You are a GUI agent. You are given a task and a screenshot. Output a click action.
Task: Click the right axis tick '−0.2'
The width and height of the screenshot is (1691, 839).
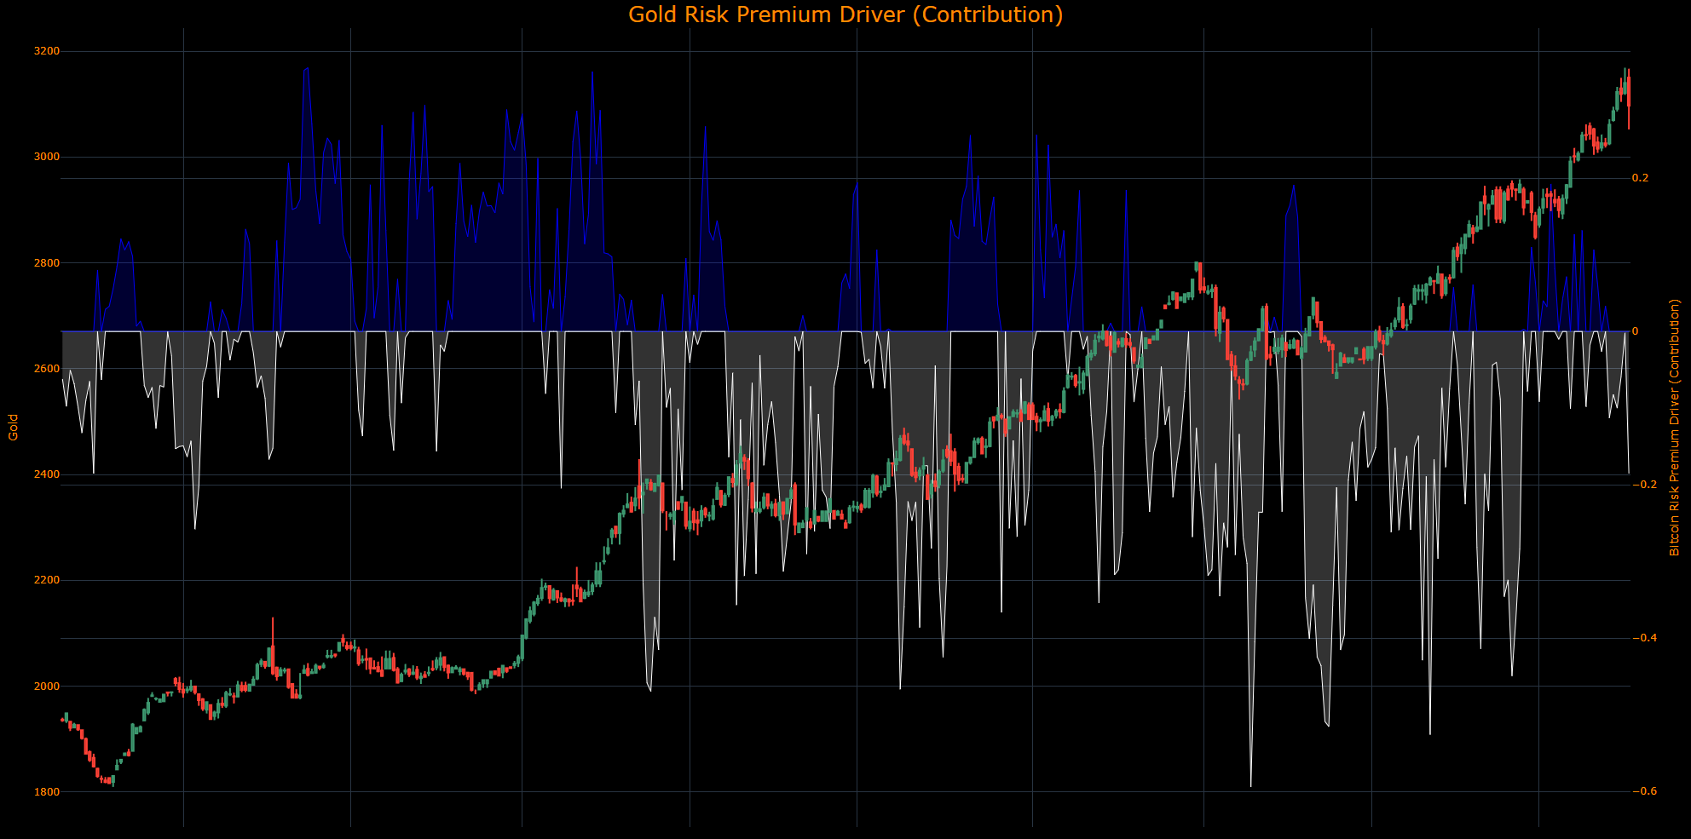click(1645, 485)
